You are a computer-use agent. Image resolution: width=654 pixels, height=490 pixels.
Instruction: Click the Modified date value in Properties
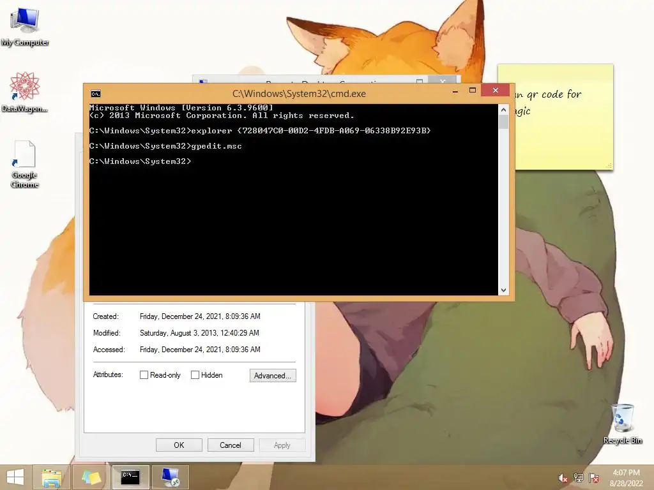pos(199,333)
